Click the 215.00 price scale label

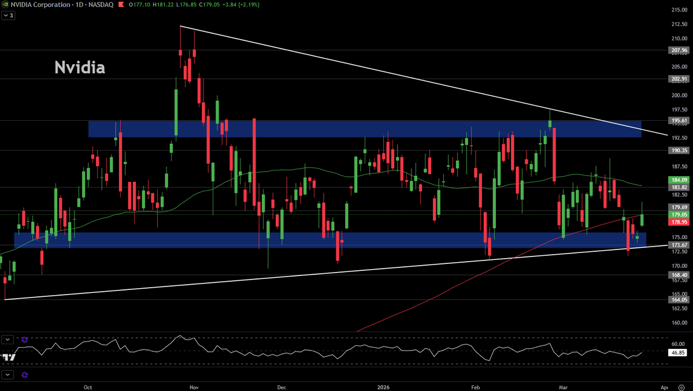coord(679,10)
